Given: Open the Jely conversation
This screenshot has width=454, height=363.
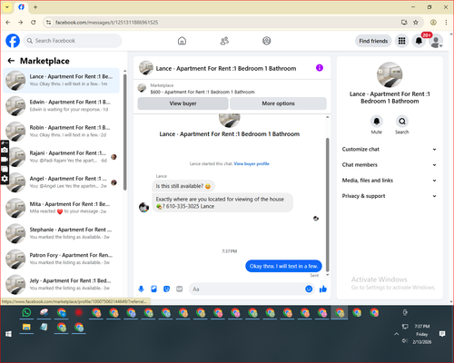Looking at the screenshot, I should click(61, 284).
